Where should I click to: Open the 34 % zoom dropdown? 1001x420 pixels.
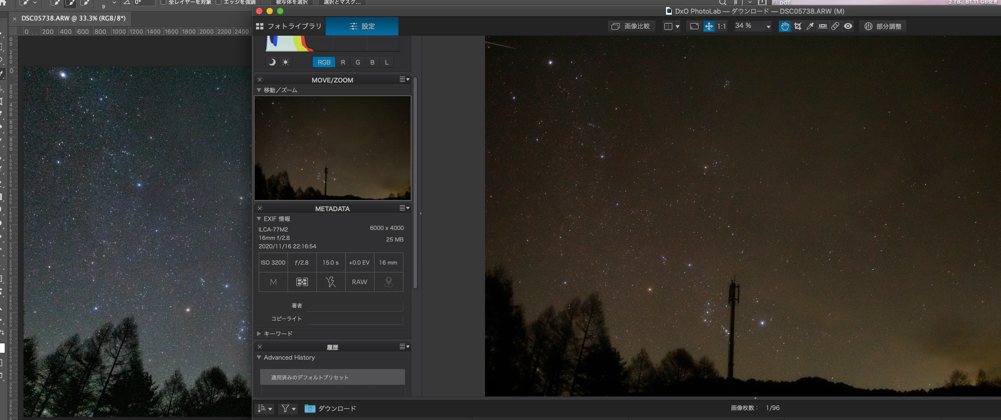pyautogui.click(x=768, y=27)
